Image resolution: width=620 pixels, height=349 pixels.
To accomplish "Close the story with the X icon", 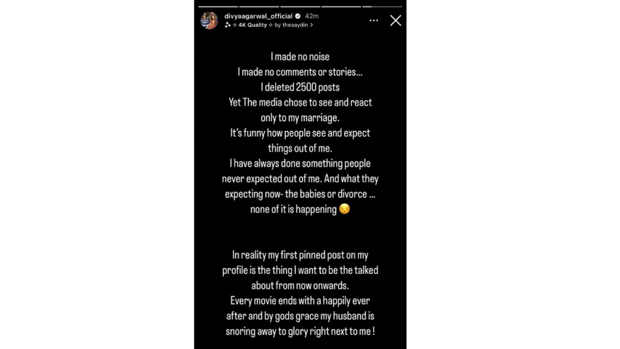I will [x=395, y=21].
